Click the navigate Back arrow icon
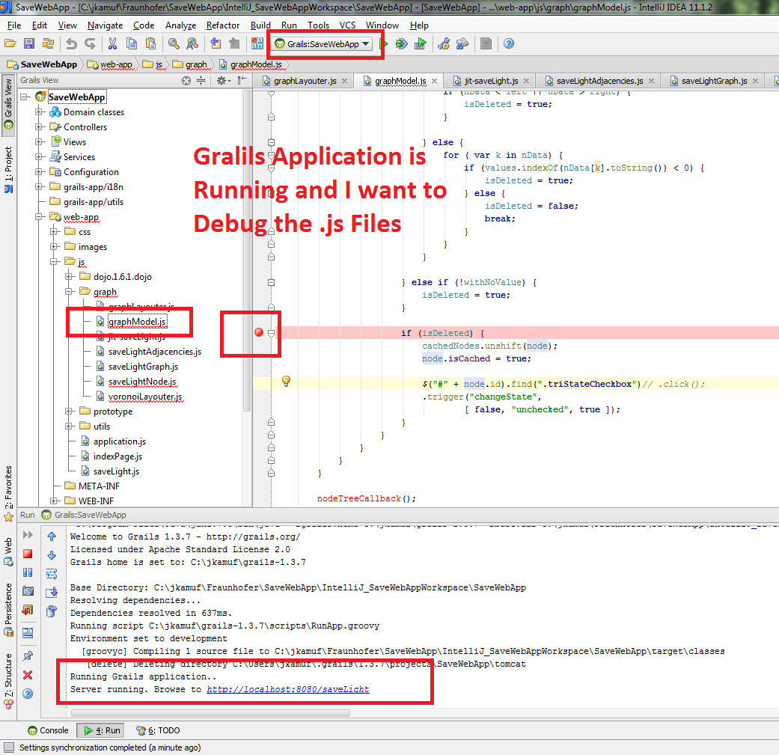Viewport: 779px width, 755px height. click(215, 43)
